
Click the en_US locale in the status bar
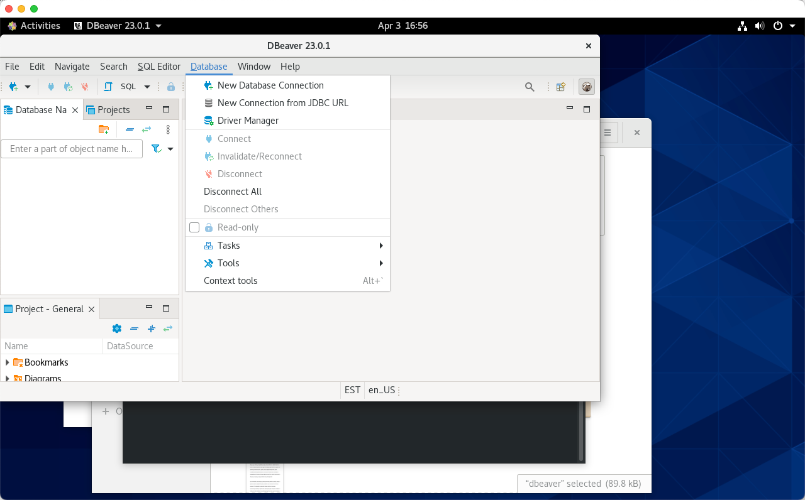382,390
